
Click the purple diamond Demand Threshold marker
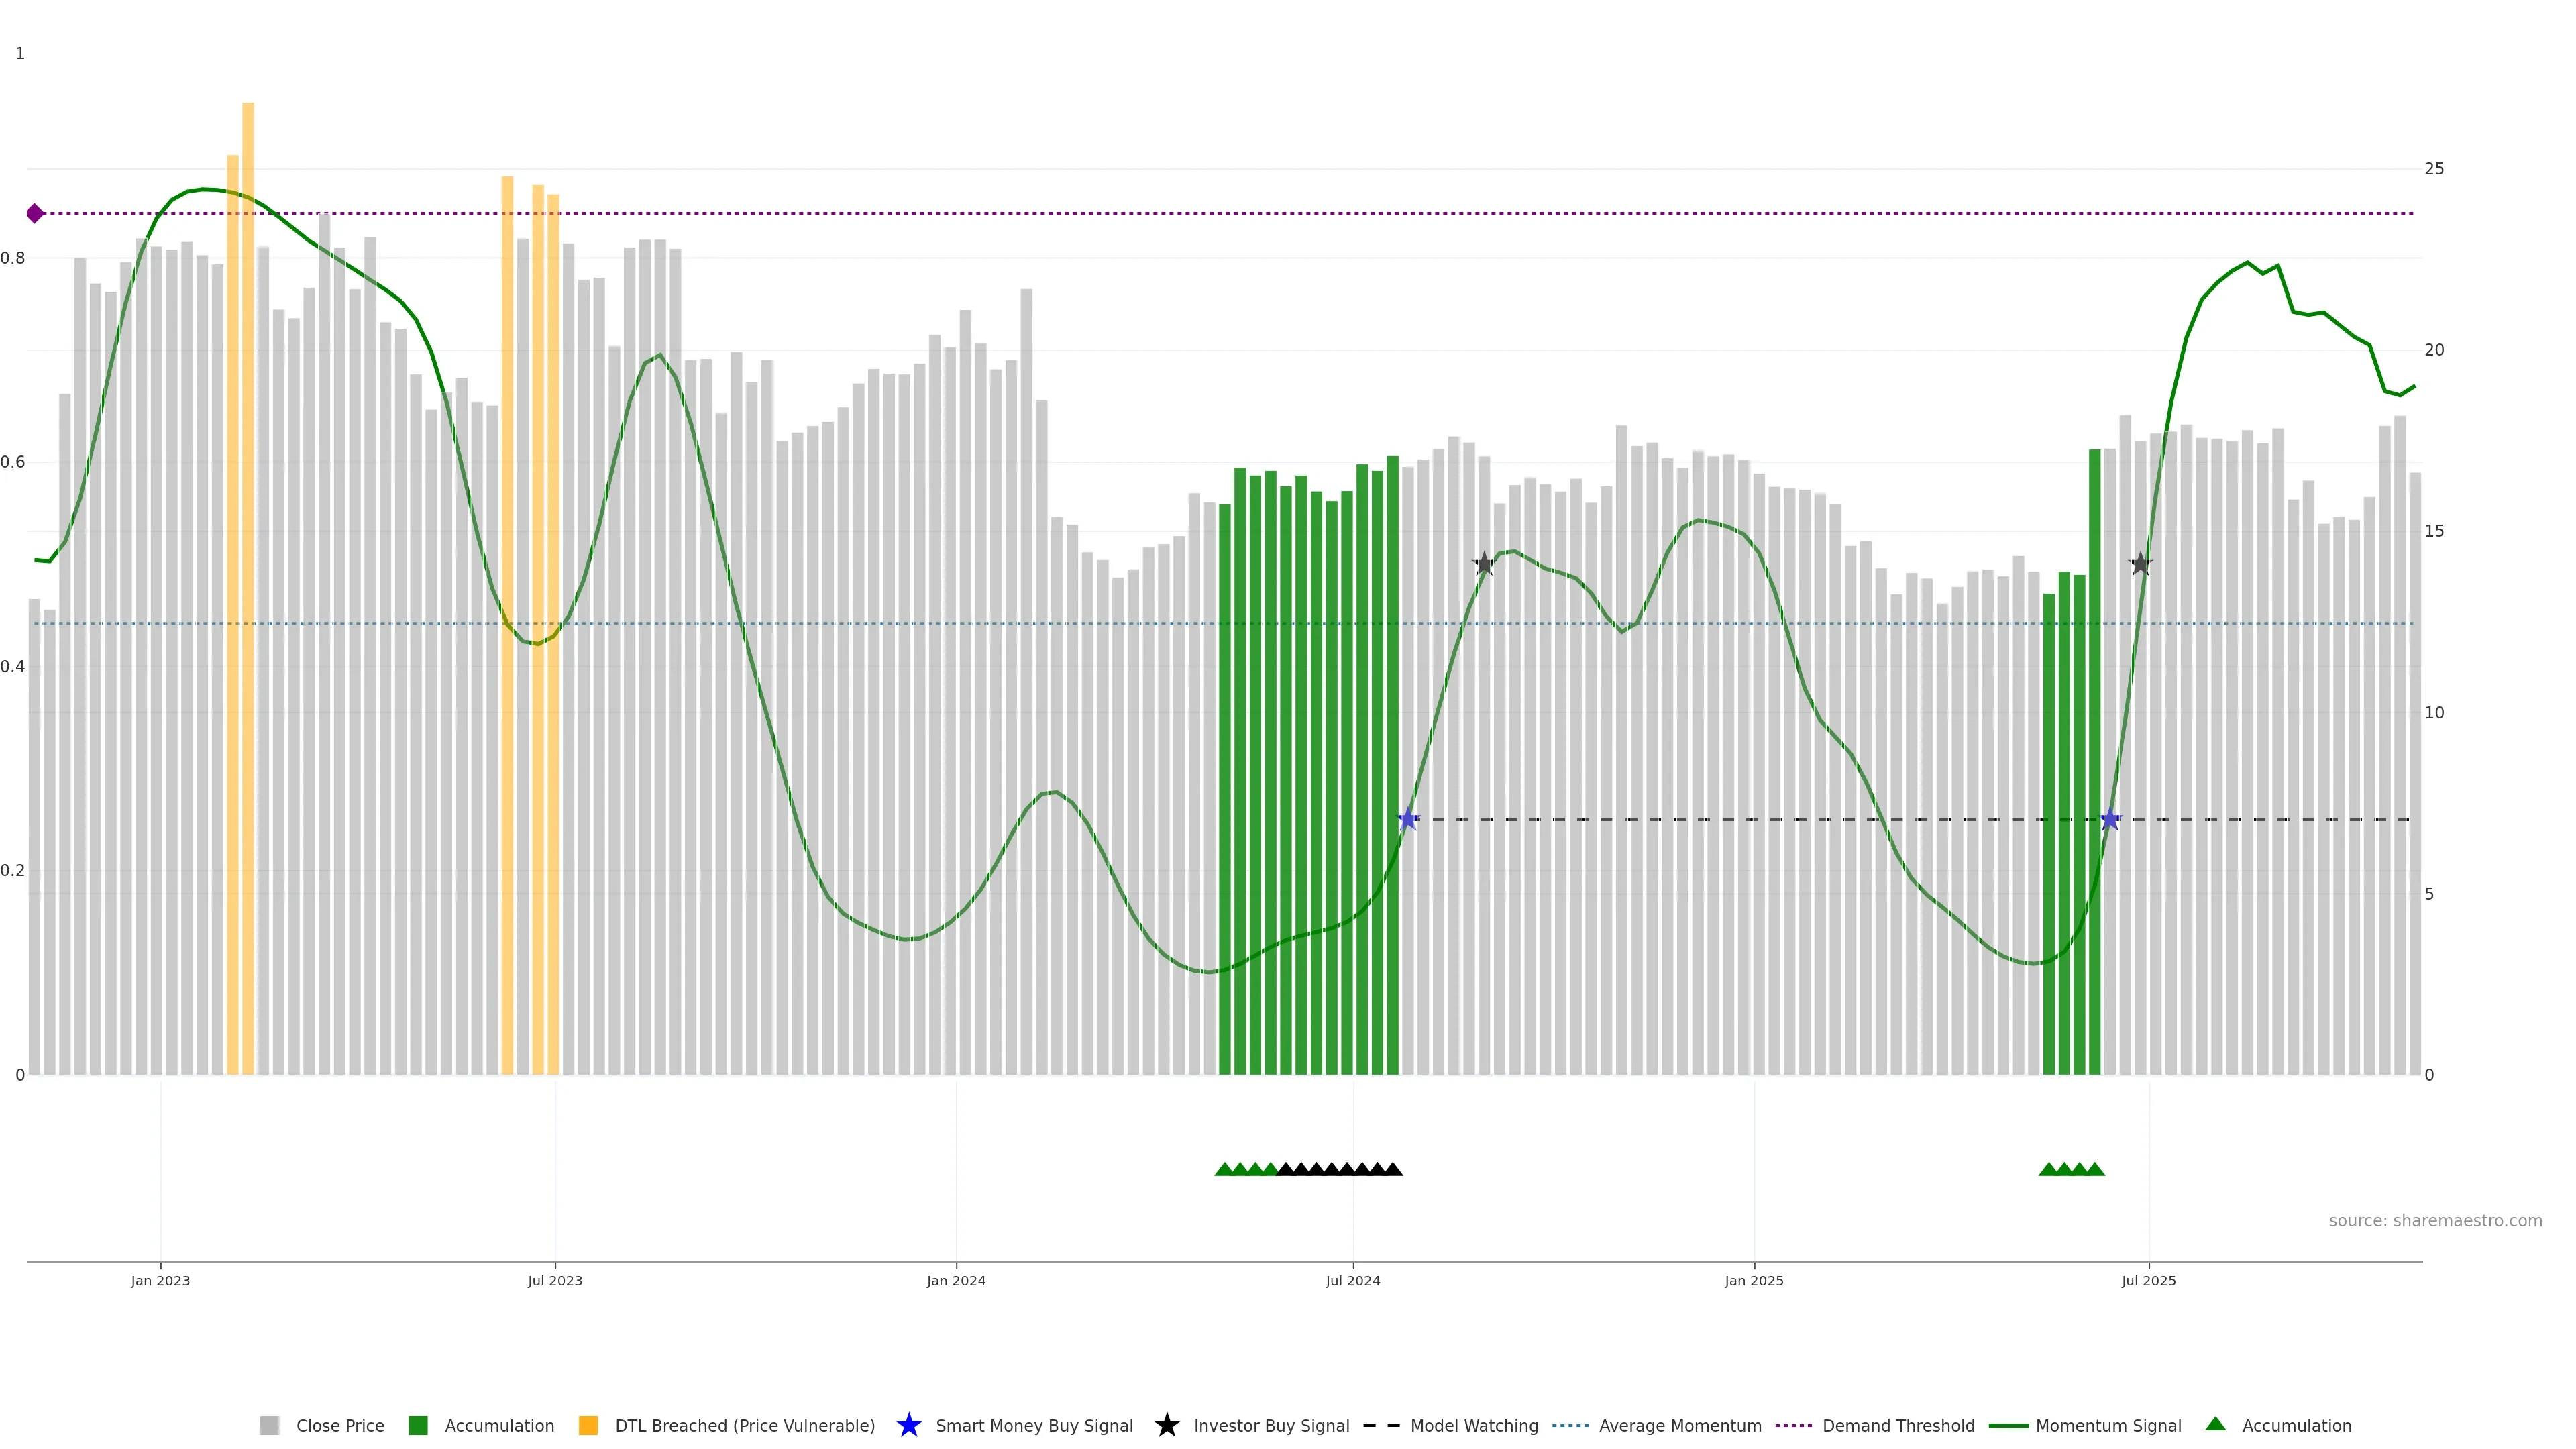pyautogui.click(x=35, y=213)
